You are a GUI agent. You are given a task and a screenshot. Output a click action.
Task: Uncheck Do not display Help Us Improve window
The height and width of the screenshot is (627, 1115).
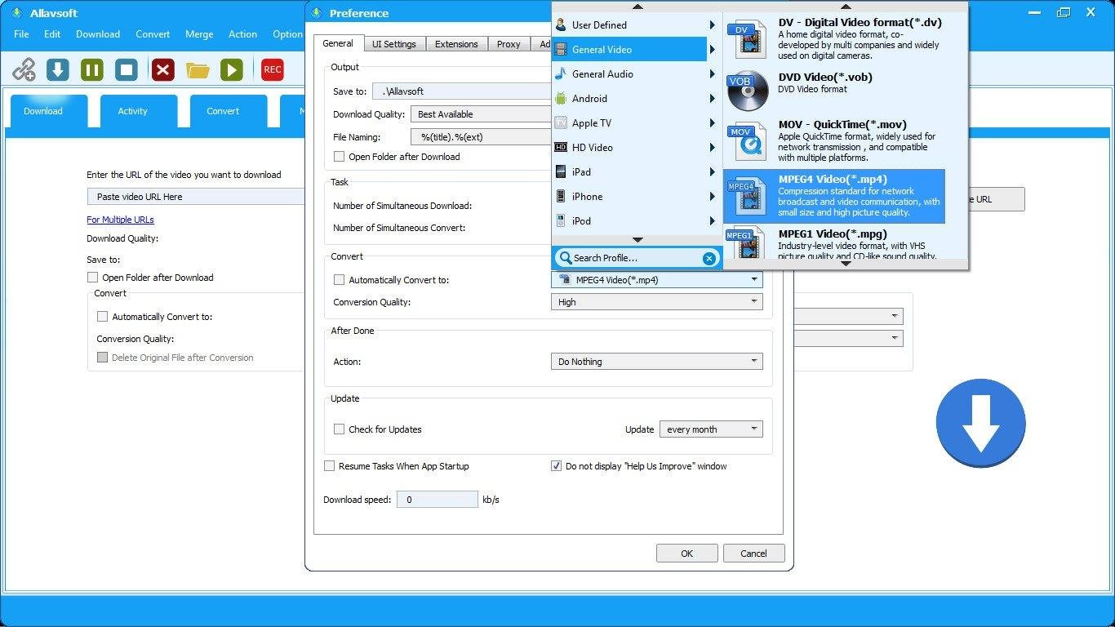pyautogui.click(x=557, y=466)
